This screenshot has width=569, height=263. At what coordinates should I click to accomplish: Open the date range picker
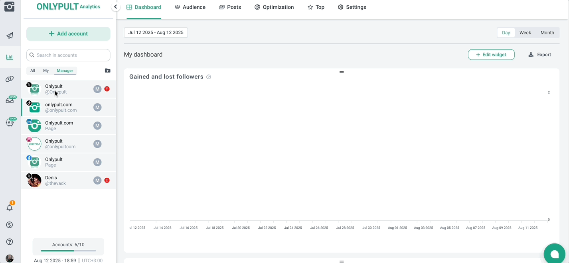156,33
